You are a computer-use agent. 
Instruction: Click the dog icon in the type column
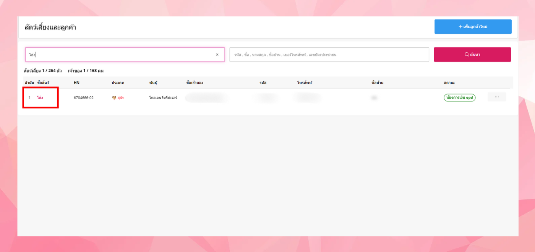114,98
